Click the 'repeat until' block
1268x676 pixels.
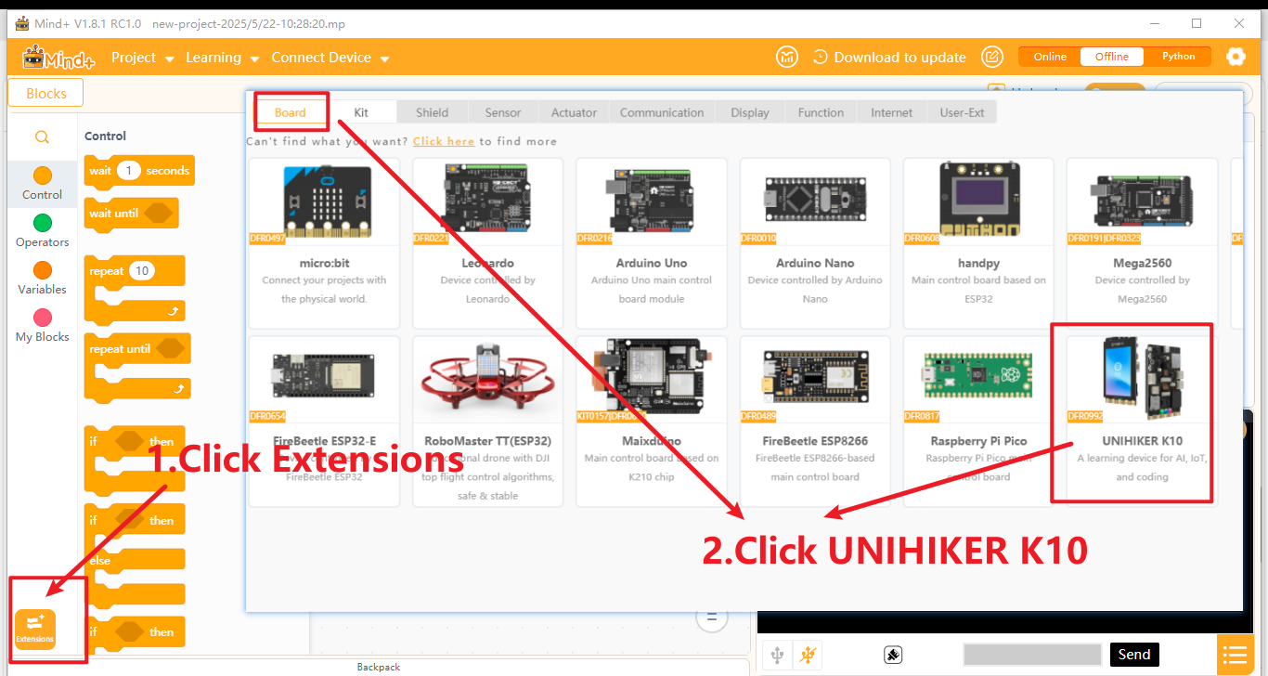point(137,366)
